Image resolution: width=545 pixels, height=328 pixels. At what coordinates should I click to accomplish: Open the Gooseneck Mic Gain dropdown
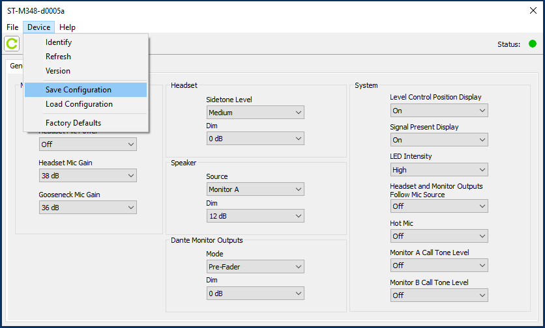click(x=88, y=208)
